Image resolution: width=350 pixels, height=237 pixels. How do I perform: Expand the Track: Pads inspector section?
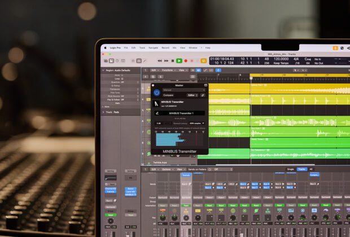pyautogui.click(x=103, y=112)
